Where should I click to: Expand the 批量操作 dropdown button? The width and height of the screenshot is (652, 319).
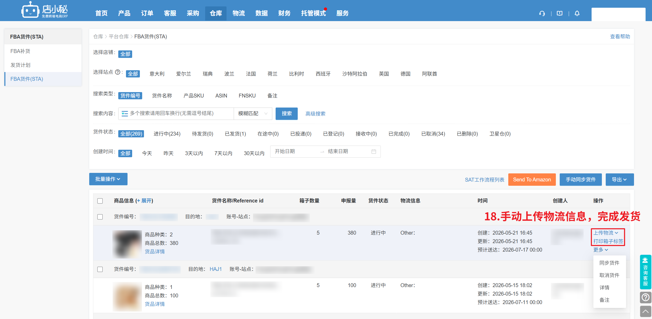[108, 179]
